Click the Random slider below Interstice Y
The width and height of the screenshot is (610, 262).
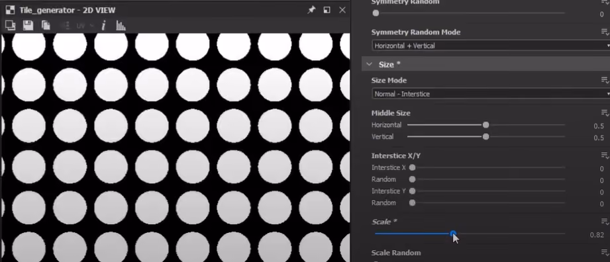tap(412, 202)
